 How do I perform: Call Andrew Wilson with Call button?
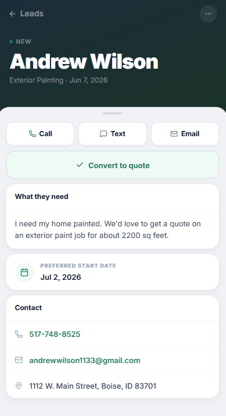40,134
